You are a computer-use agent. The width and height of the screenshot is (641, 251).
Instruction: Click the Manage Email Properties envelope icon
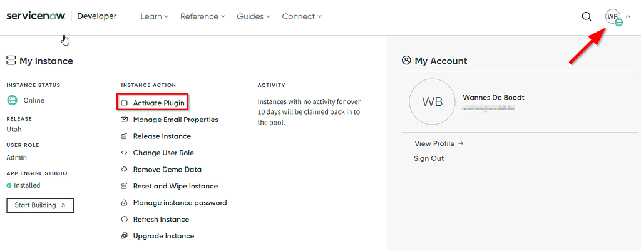124,120
